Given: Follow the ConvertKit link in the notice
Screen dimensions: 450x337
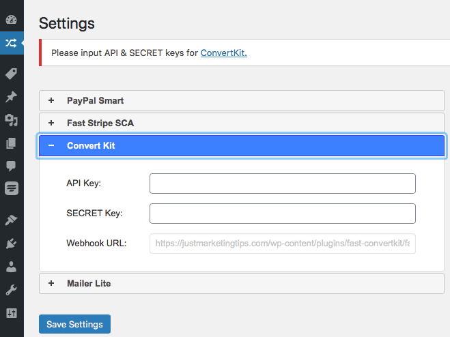Looking at the screenshot, I should 223,53.
